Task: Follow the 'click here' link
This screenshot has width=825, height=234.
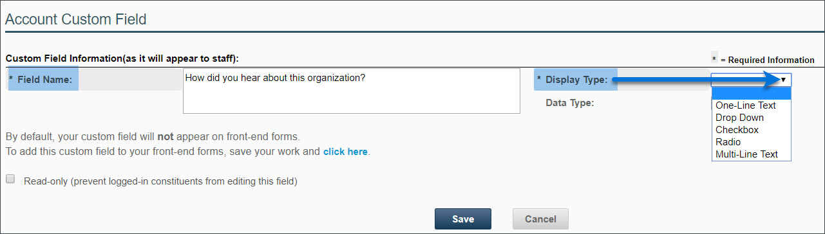Action: coord(345,152)
